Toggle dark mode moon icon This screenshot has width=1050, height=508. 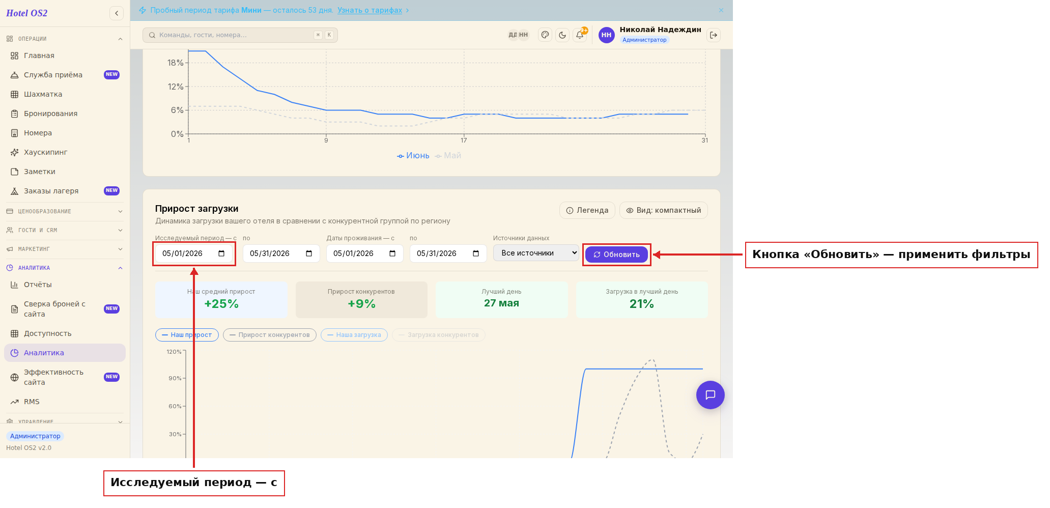(x=562, y=35)
